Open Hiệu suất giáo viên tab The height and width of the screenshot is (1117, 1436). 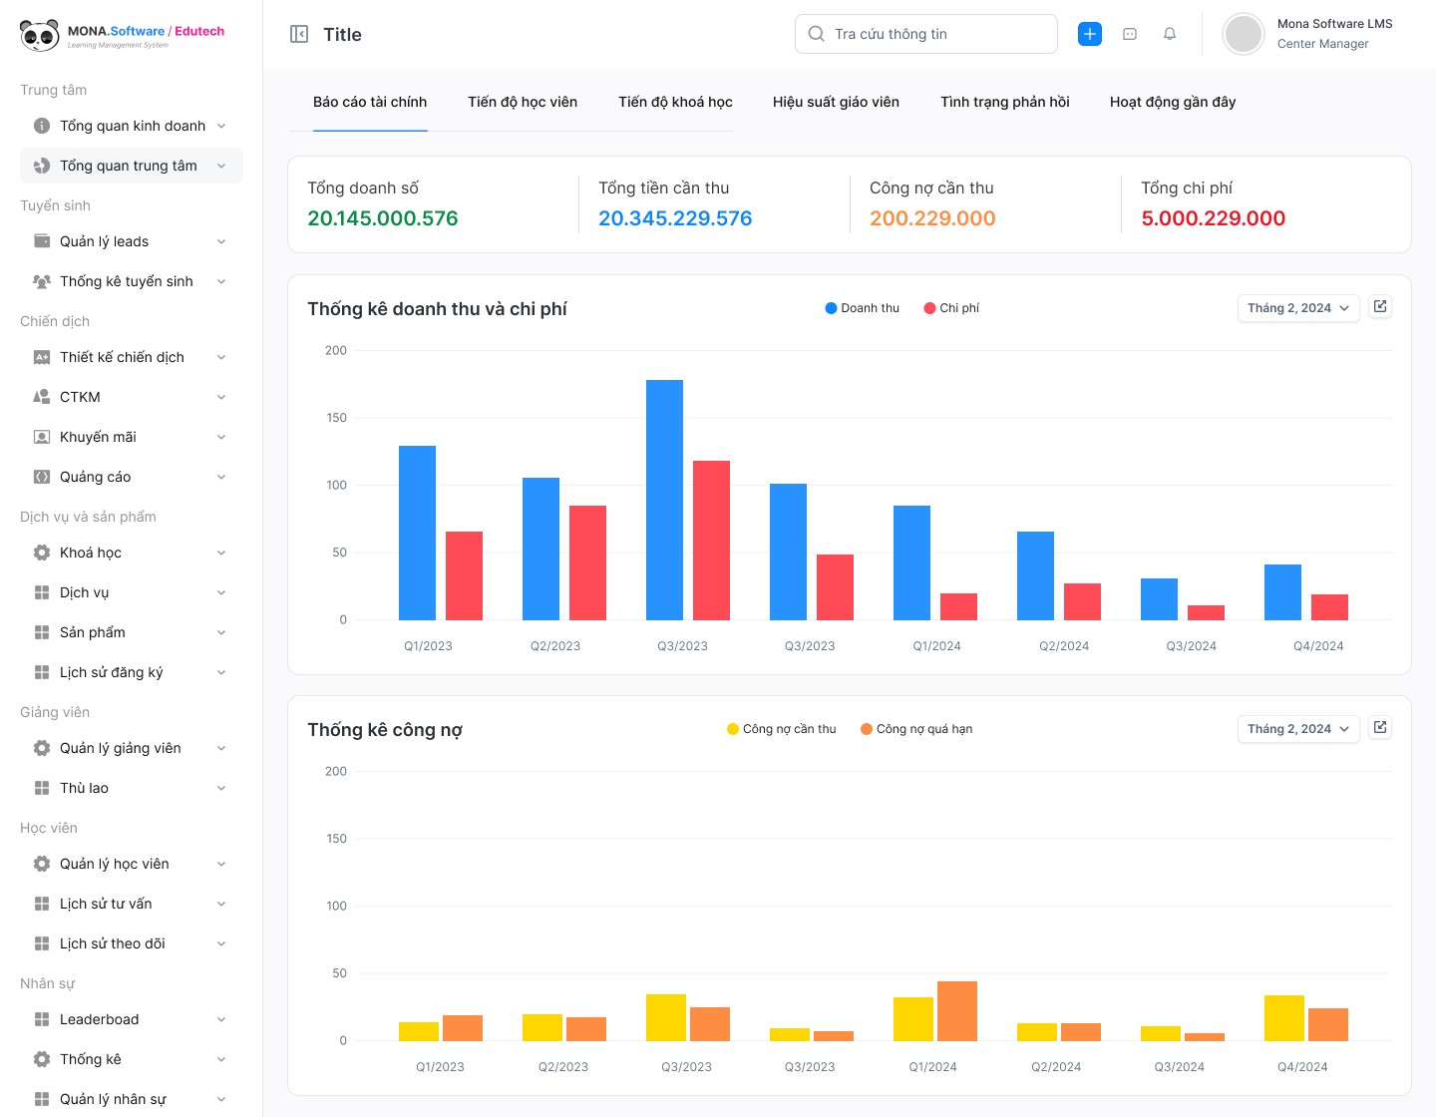click(x=836, y=102)
